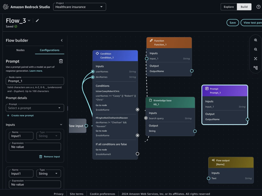Click the zoom in canvas icon
This screenshot has height=196, width=262.
(x=255, y=40)
